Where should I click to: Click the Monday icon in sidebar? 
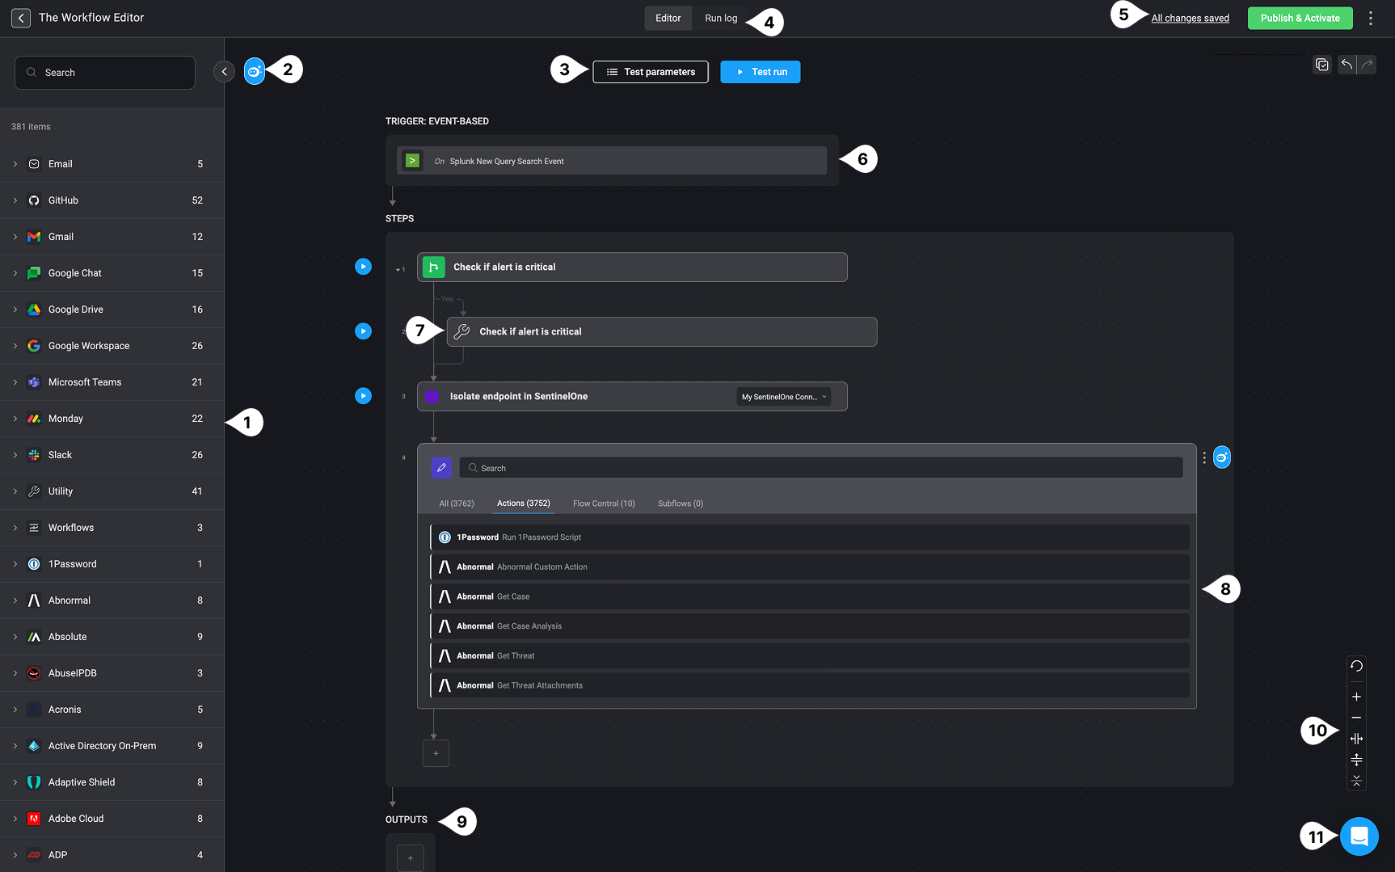point(34,419)
